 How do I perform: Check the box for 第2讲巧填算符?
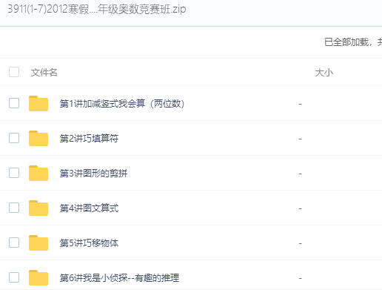coord(14,138)
